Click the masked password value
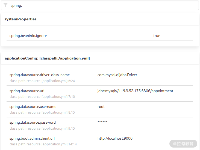Image resolution: width=200 pixels, height=150 pixels. click(102, 122)
